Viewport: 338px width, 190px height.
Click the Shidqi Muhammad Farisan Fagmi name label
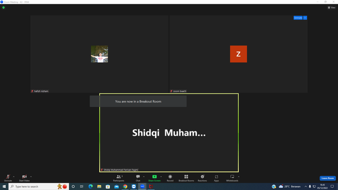121,170
